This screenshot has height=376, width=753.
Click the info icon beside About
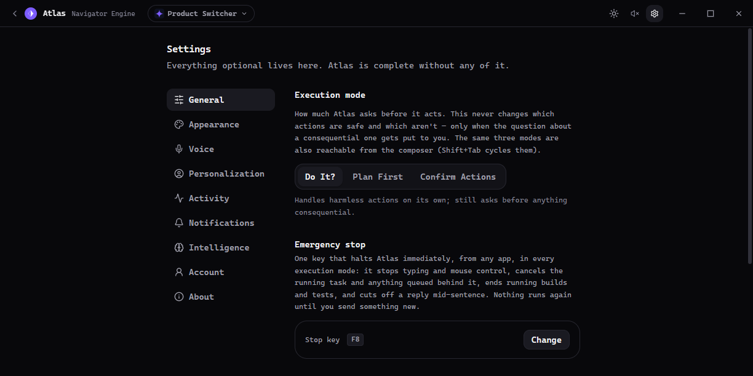pos(179,297)
